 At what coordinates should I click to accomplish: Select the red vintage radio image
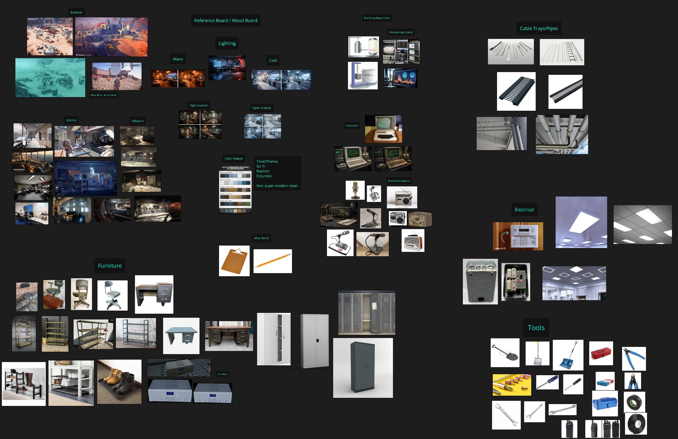pos(413,241)
